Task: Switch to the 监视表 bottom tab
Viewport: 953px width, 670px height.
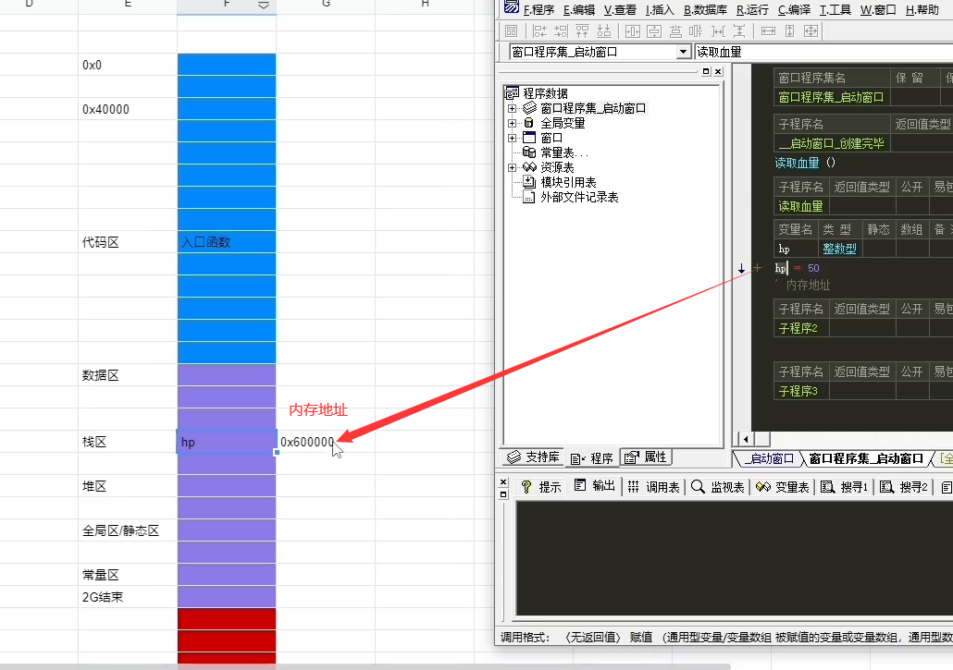Action: 718,487
